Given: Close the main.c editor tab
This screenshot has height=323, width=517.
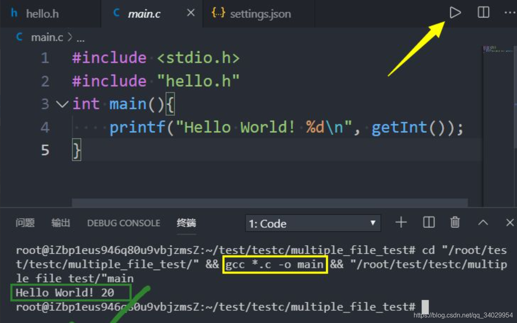Looking at the screenshot, I should (191, 13).
